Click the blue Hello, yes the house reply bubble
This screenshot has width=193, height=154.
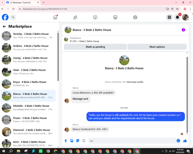(135, 117)
